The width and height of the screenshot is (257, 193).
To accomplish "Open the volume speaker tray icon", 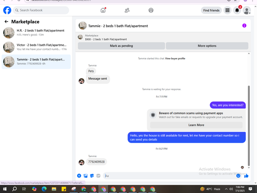I will pos(231,189).
